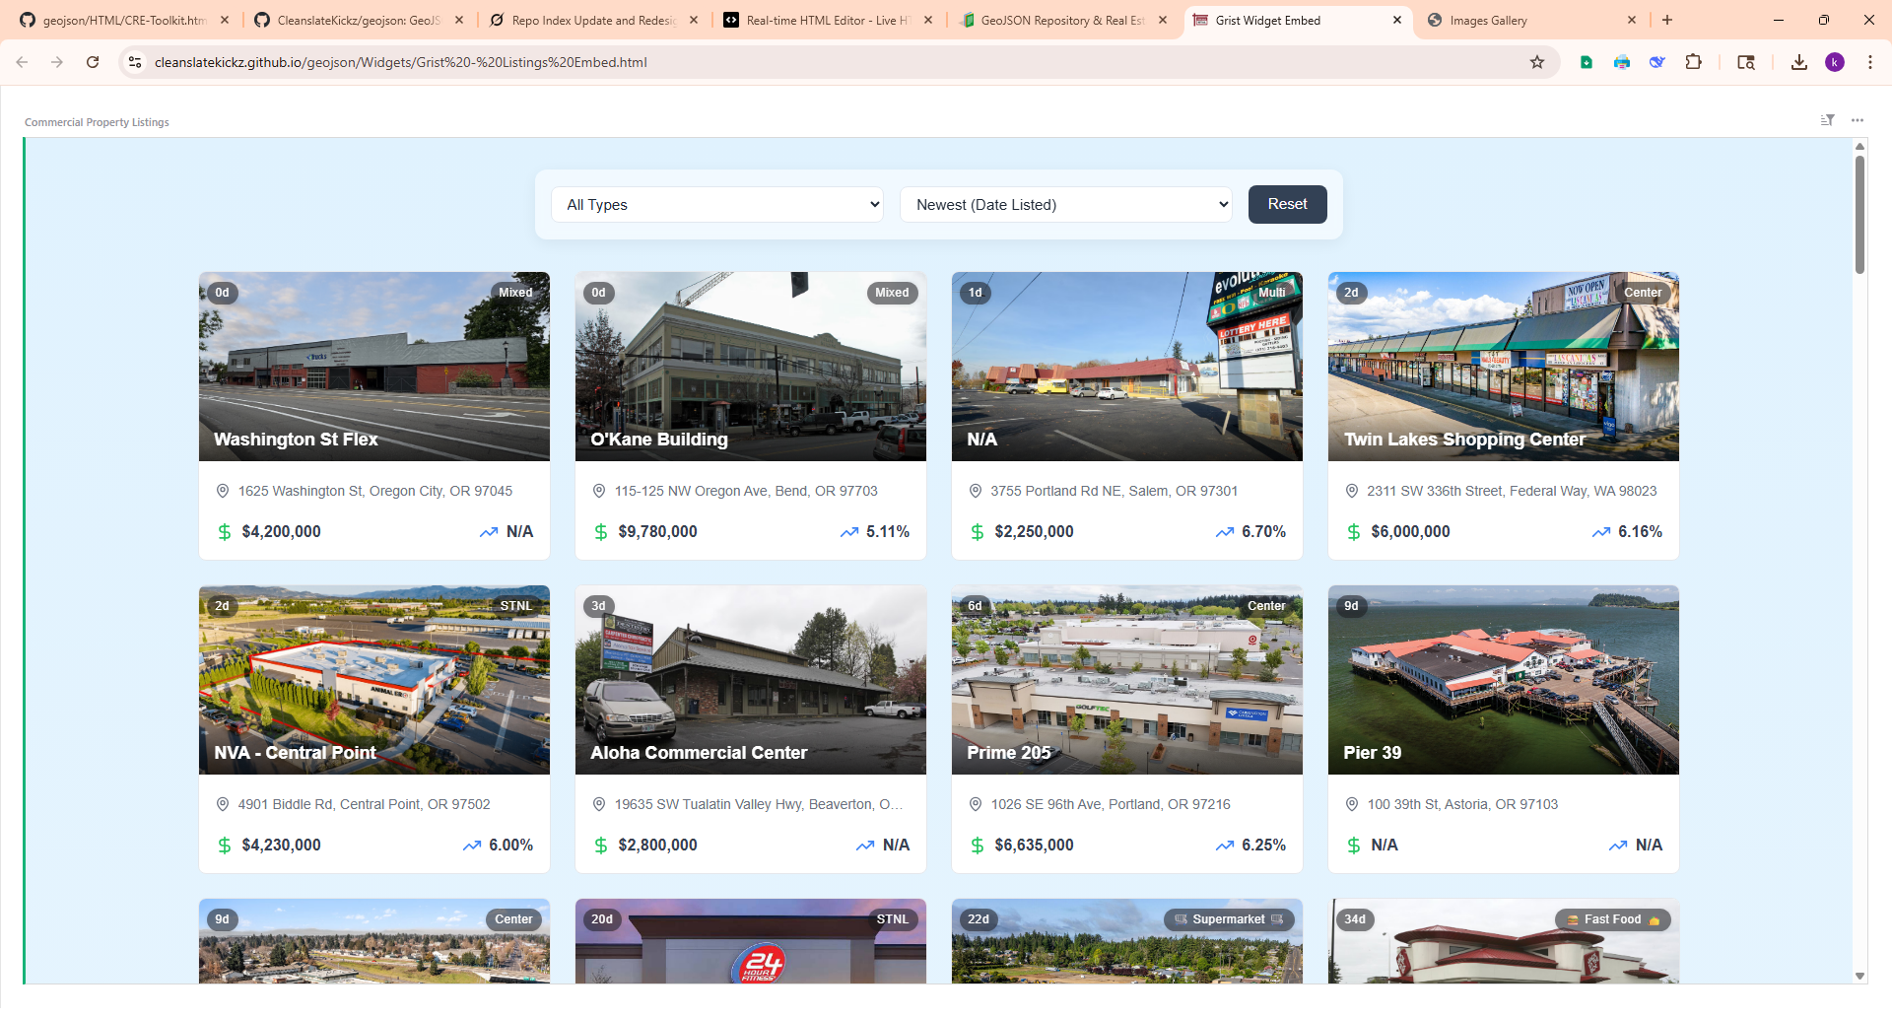This screenshot has height=1017, width=1892.
Task: Close the Grist Widget Embed tab
Action: coord(1397,20)
